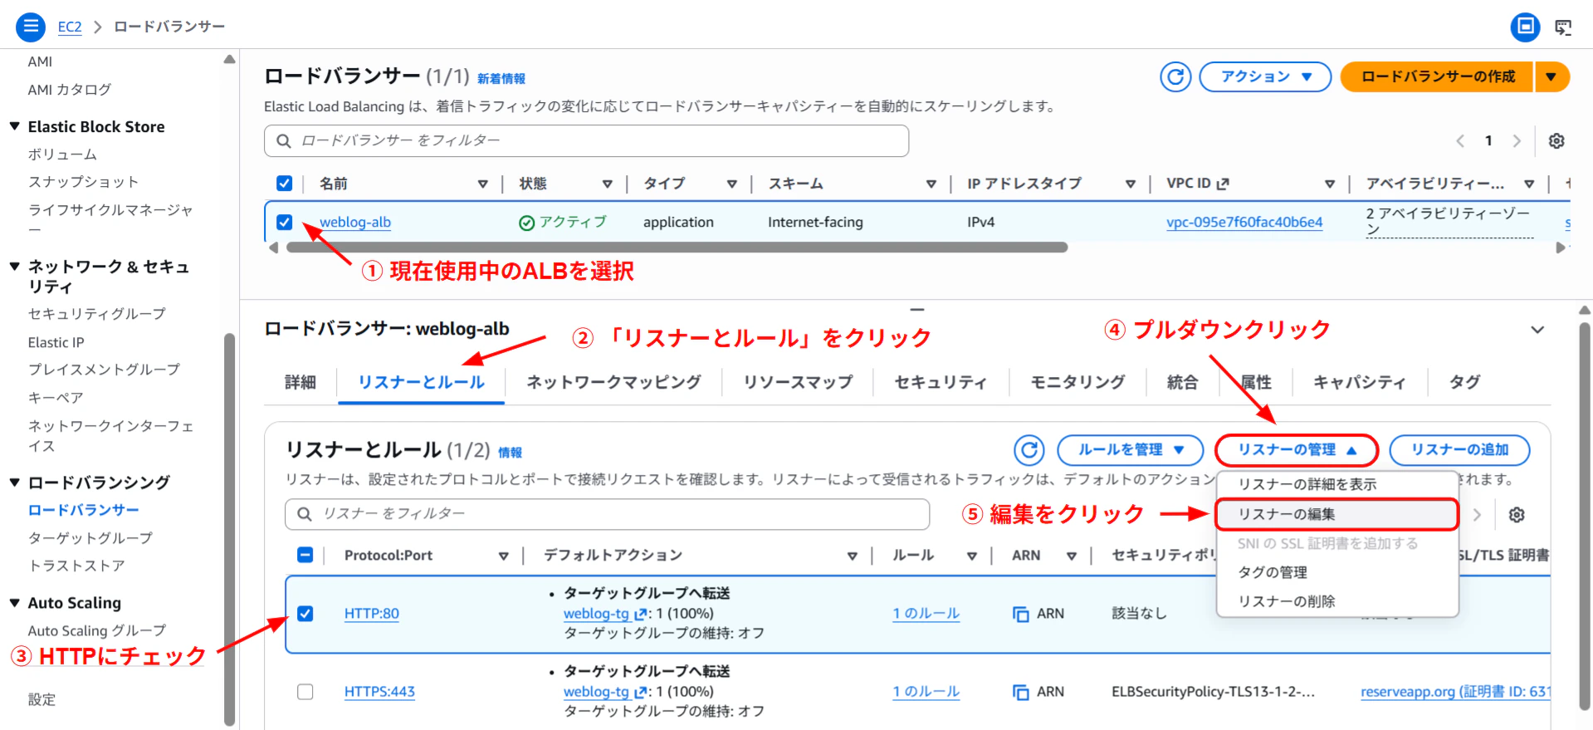1593x730 pixels.
Task: Go to next page of load balancers
Action: [x=1517, y=141]
